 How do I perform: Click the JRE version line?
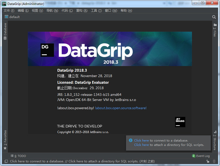(x=89, y=95)
